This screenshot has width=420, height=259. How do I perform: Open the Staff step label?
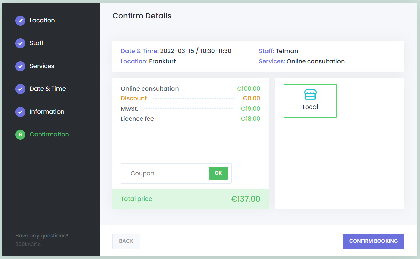click(37, 43)
